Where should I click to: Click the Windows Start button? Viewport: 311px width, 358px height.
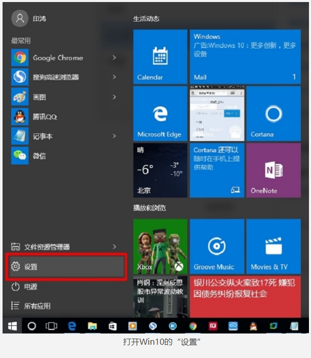coord(12,326)
